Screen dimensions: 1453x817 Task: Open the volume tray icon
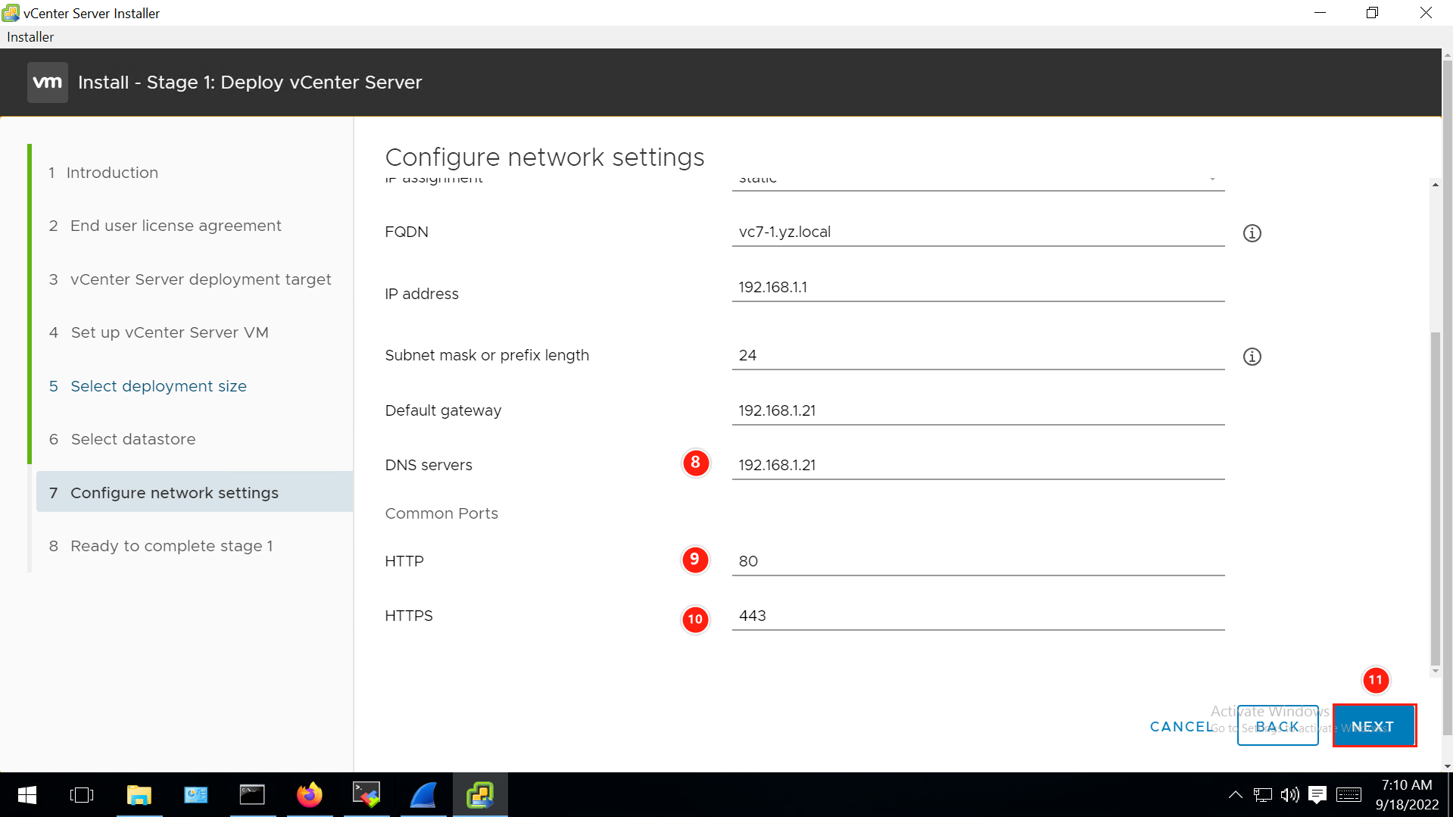pyautogui.click(x=1289, y=795)
